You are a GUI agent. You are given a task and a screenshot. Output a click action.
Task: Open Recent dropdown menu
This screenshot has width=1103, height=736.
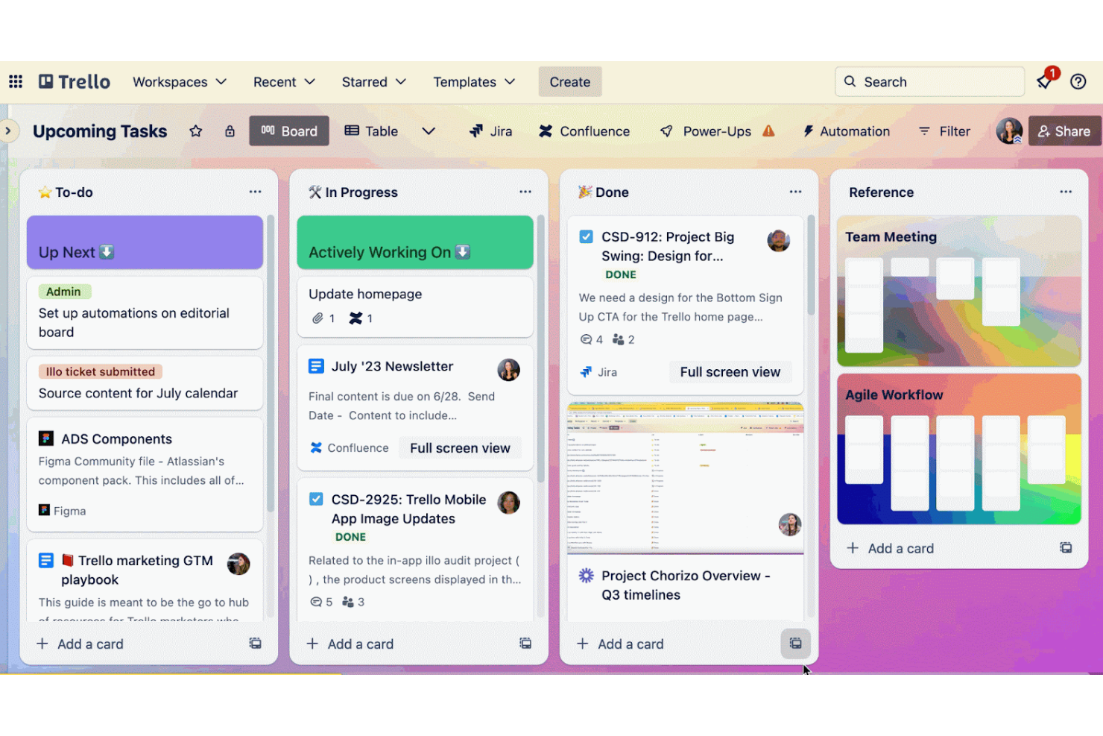[x=284, y=82]
